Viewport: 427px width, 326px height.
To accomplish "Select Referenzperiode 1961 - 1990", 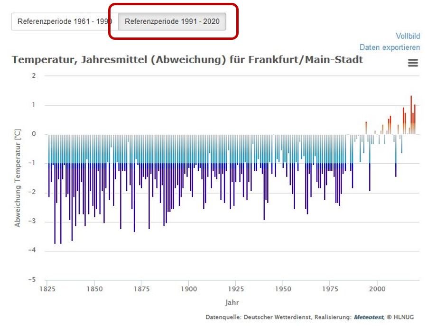I will [64, 22].
